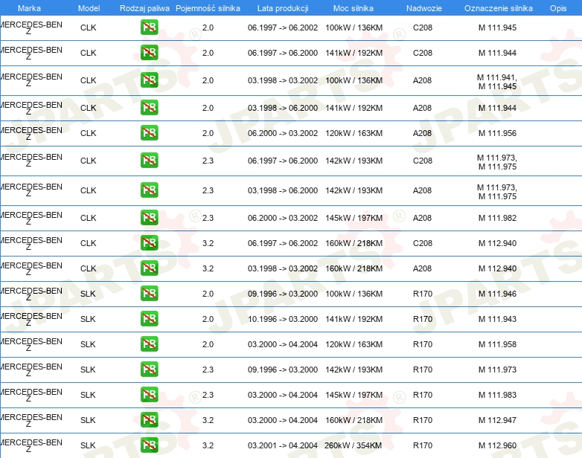582x458 pixels.
Task: Click the fuel icon in the CLK C208 218KM row
Action: pyautogui.click(x=149, y=243)
